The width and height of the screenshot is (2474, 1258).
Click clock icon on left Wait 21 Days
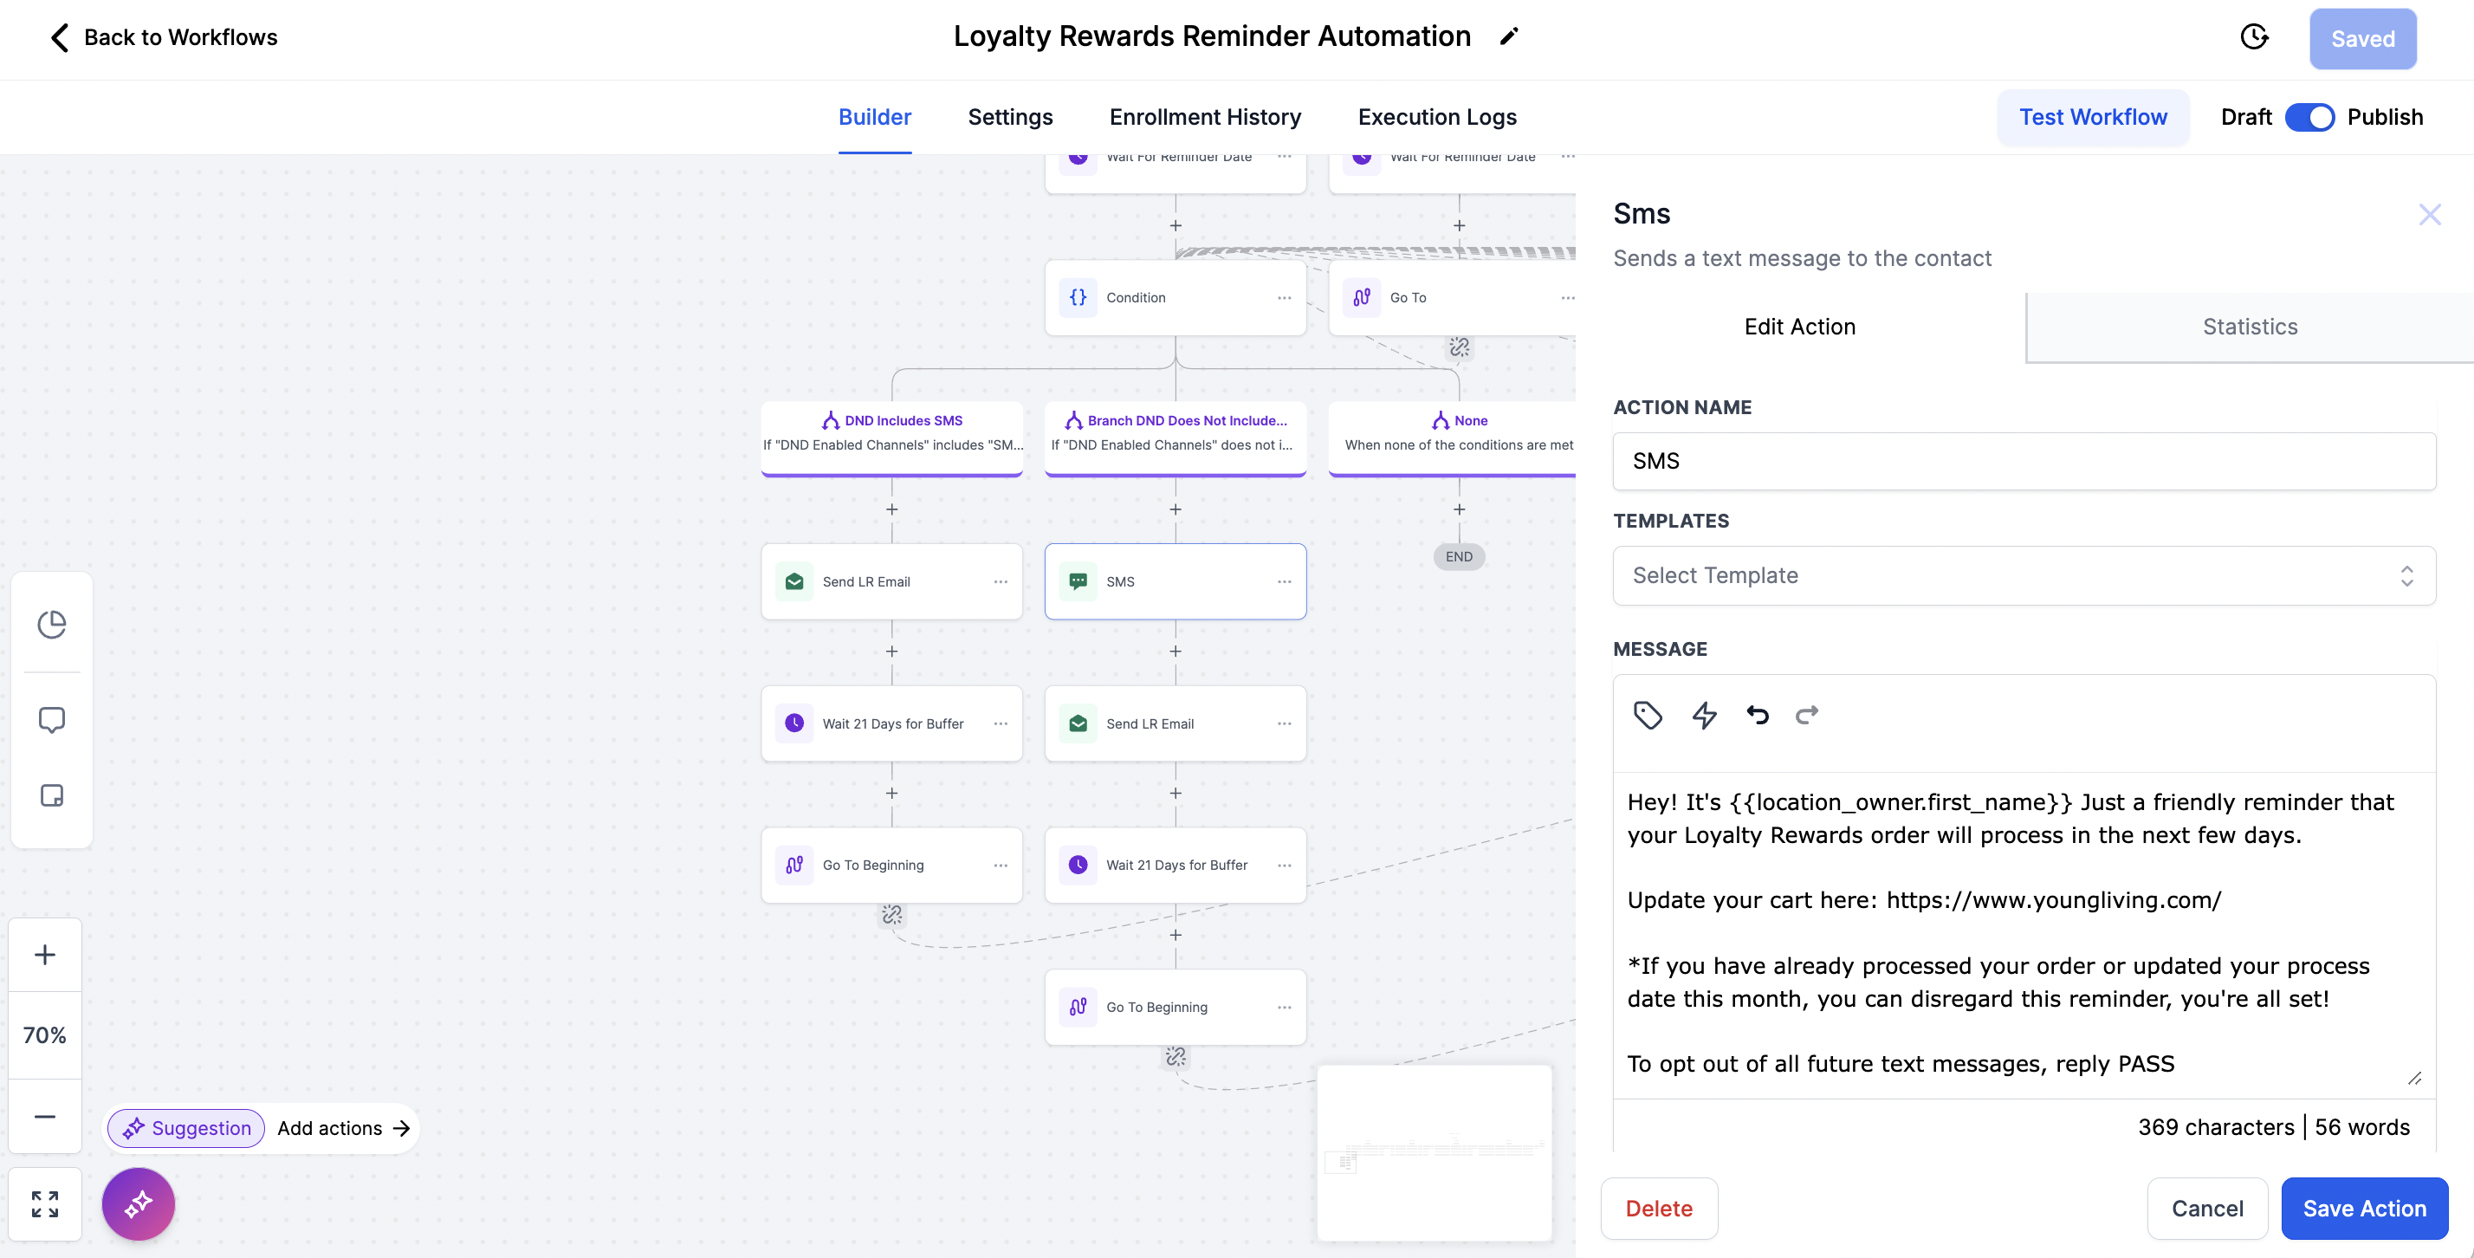pos(794,724)
